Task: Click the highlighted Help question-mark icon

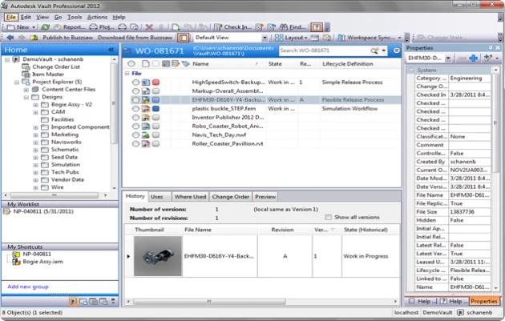Action: click(x=317, y=27)
